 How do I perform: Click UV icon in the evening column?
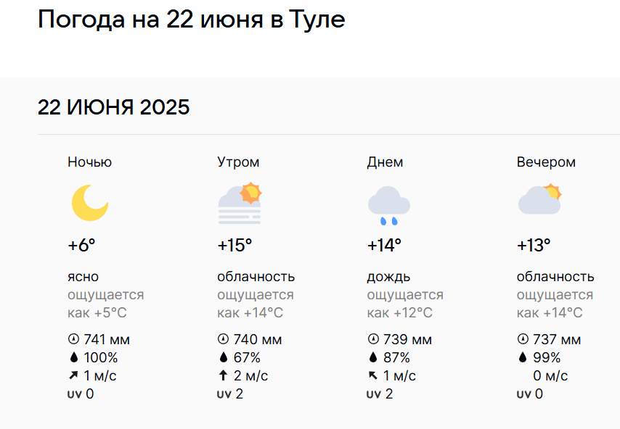click(x=523, y=394)
